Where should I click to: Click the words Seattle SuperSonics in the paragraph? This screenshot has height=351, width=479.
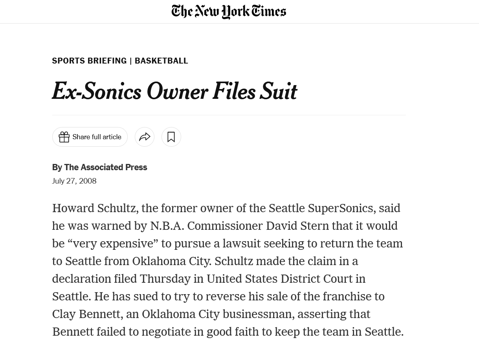tap(321, 208)
